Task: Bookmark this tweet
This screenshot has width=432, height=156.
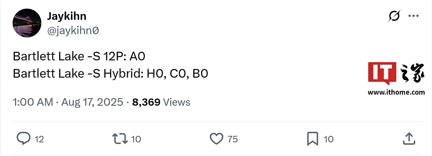Action: (312, 138)
